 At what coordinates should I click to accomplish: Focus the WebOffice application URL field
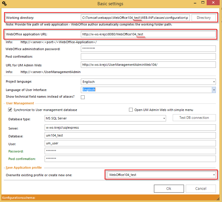pos(148,34)
